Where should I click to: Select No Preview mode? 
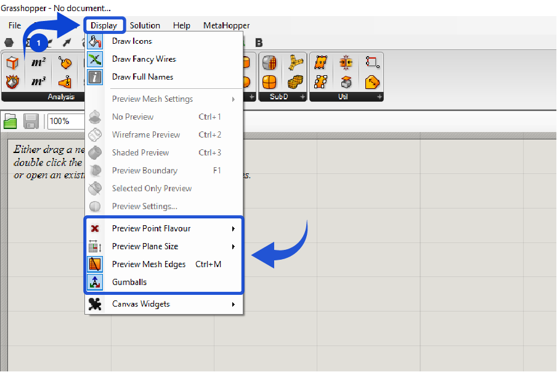pyautogui.click(x=164, y=117)
